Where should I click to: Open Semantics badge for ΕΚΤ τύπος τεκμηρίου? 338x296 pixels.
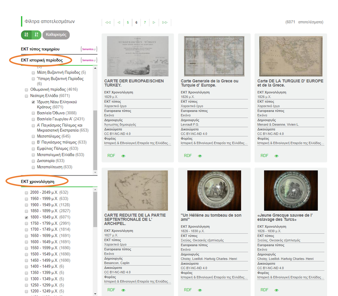89,49
